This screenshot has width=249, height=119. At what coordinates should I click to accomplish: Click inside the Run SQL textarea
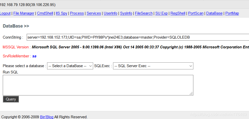98,85
